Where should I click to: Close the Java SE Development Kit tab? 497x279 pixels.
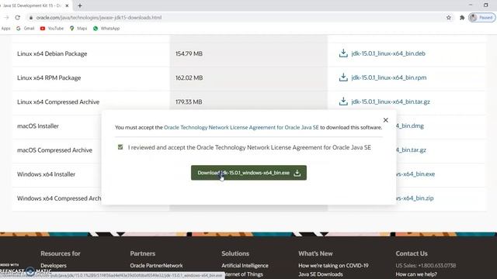pyautogui.click(x=67, y=5)
